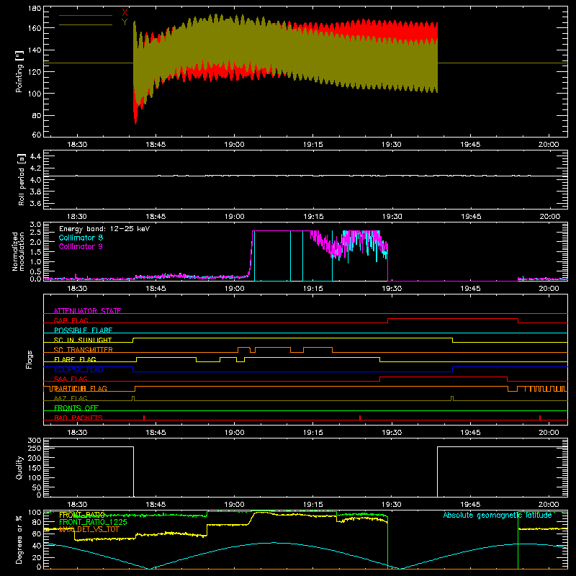
Task: Click the 180 tick on Pointing axis
Action: point(35,8)
